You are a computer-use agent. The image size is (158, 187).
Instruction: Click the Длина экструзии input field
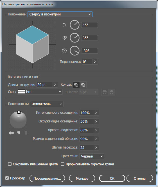pyautogui.click(x=44, y=85)
